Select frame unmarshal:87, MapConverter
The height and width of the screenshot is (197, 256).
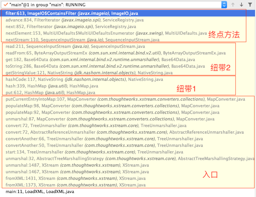coord(128,119)
